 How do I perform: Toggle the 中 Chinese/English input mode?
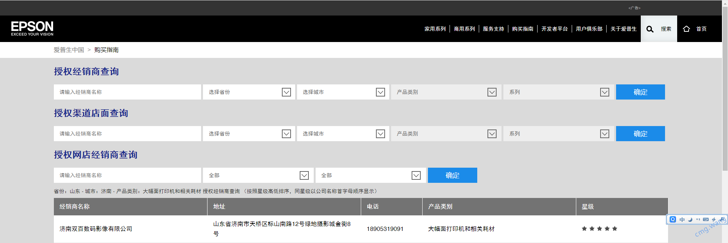point(682,220)
